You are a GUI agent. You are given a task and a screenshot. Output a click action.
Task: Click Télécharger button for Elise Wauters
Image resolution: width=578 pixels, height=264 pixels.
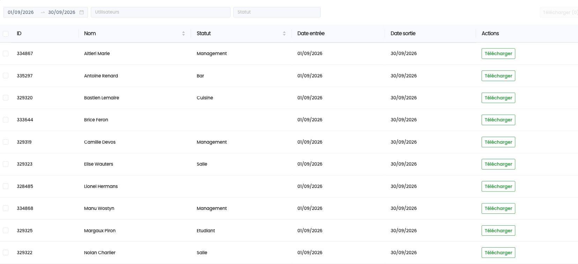point(498,164)
